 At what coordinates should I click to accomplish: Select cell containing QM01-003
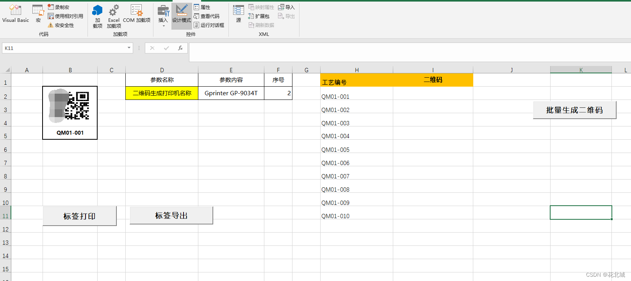(356, 120)
